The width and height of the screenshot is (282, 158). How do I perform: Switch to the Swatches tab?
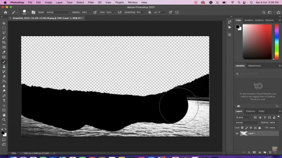[249, 20]
